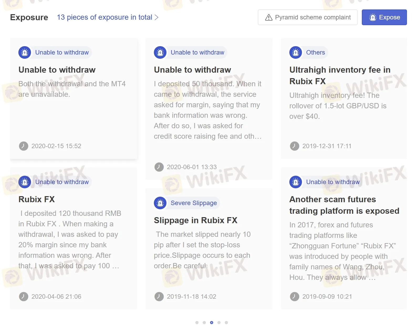Open Unable to withdraw title on 50 thousand card
418x332 pixels.
pos(192,70)
